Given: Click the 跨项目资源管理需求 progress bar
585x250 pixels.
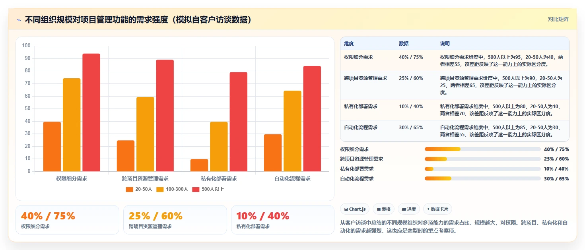Looking at the screenshot, I should (482, 159).
